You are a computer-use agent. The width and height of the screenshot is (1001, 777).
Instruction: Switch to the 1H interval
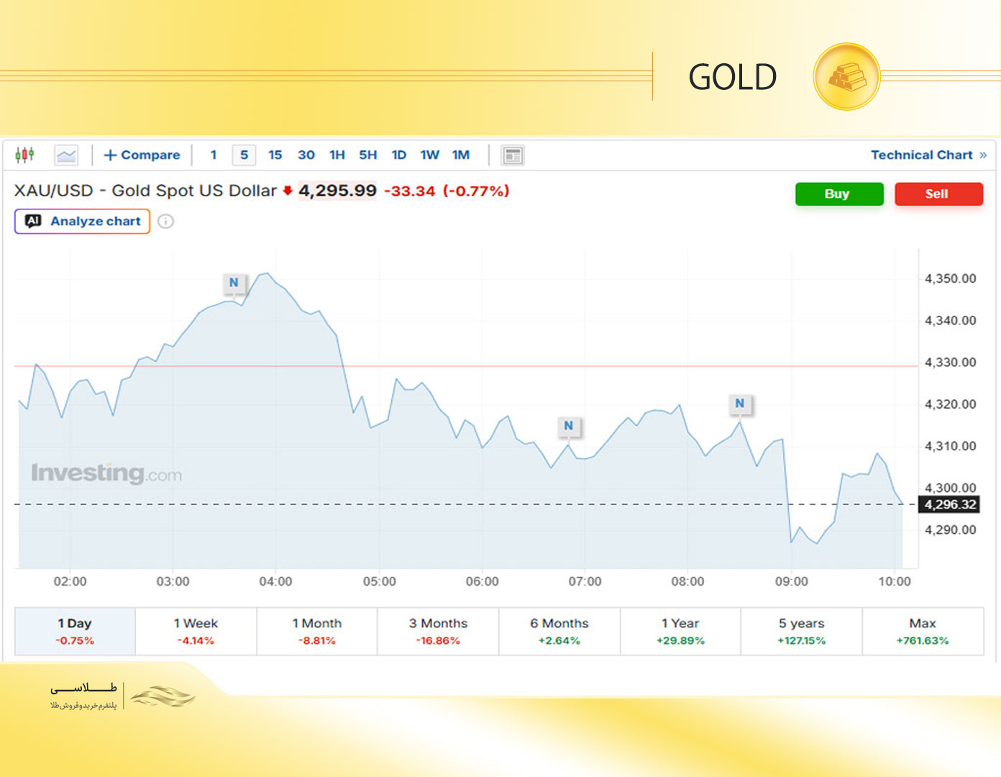(x=337, y=155)
